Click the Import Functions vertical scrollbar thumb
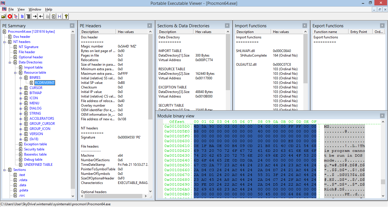388x207 pixels. (305, 59)
